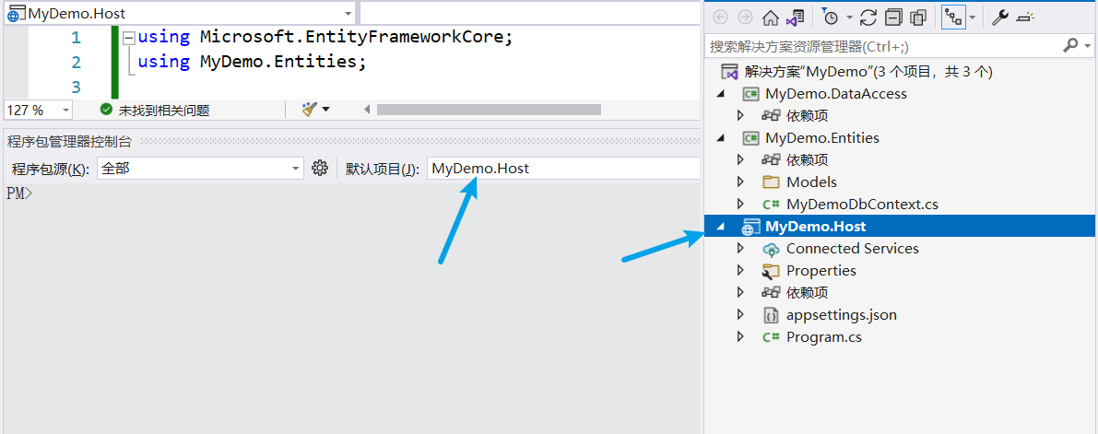Open Properties with the wrench icon
This screenshot has width=1098, height=434.
pos(1000,18)
